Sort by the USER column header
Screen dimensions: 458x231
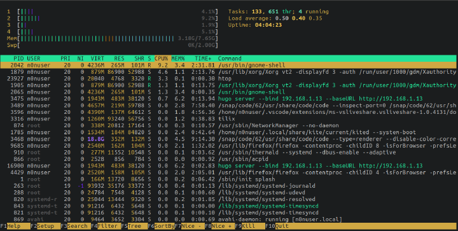(34, 59)
